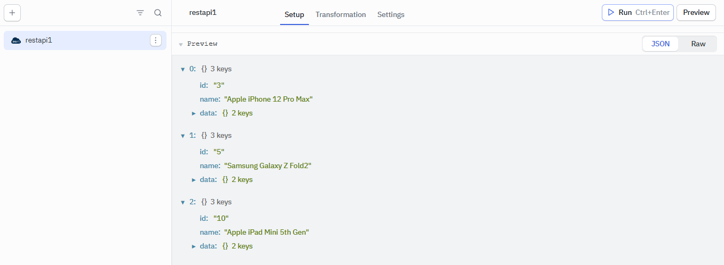
Task: Expand the data object under Galaxy Z Fold2
Action: pos(194,180)
